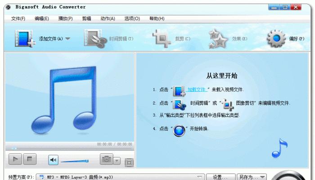Open the 帮助(H) menu
This screenshot has width=315, height=180.
[157, 19]
